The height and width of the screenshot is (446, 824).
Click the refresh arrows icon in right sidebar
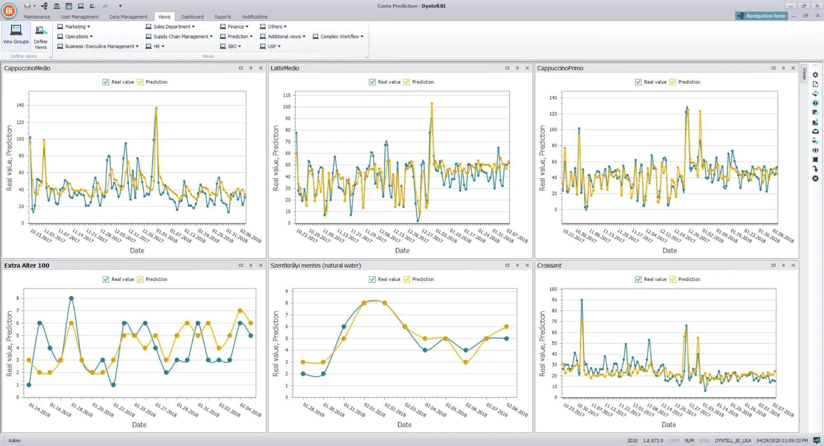(x=815, y=93)
